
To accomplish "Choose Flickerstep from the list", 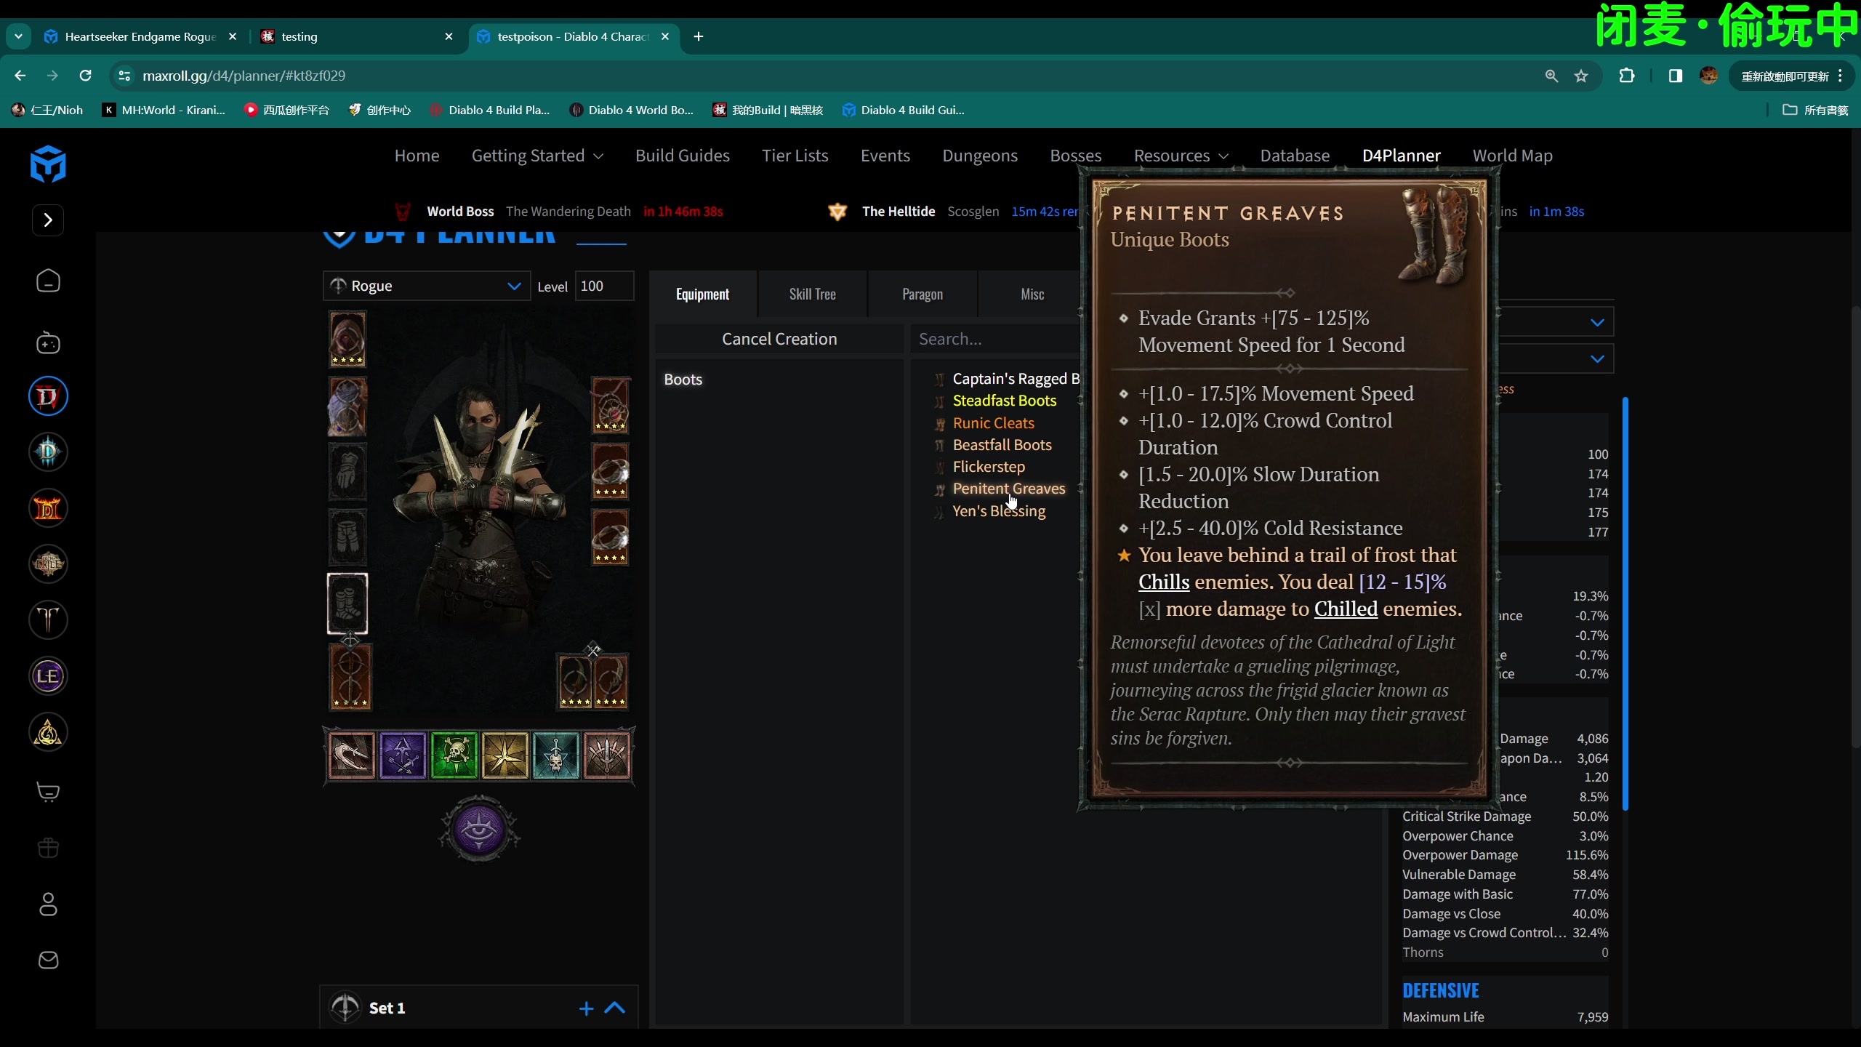I will [x=989, y=467].
